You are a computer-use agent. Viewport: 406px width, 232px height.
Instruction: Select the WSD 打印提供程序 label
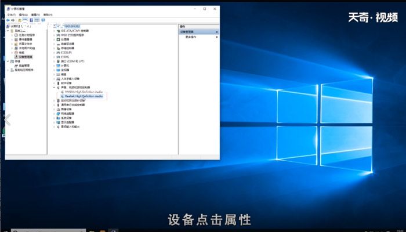pyautogui.click(x=72, y=35)
